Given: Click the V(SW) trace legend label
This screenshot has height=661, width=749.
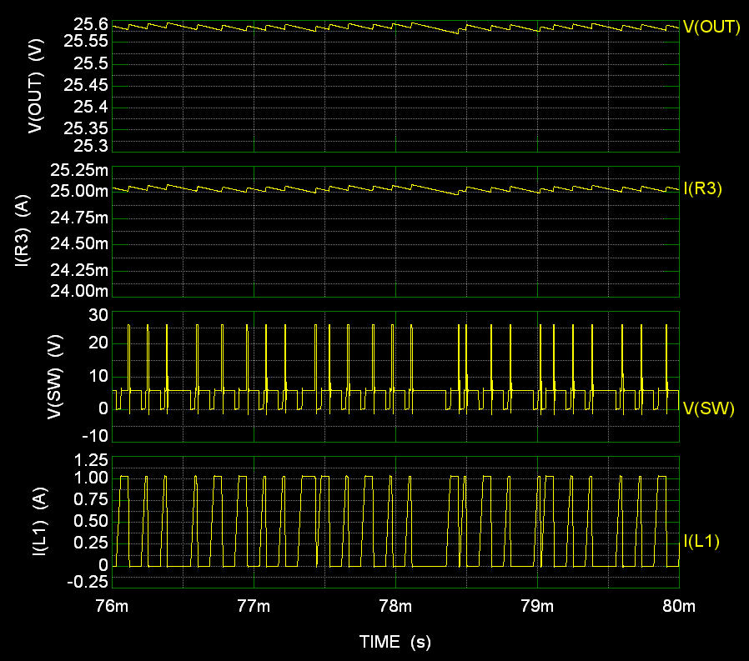Looking at the screenshot, I should tap(708, 408).
